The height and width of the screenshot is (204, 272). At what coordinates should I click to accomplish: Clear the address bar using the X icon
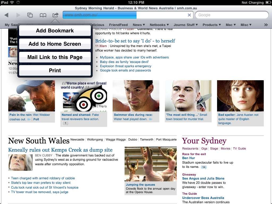tap(189, 15)
